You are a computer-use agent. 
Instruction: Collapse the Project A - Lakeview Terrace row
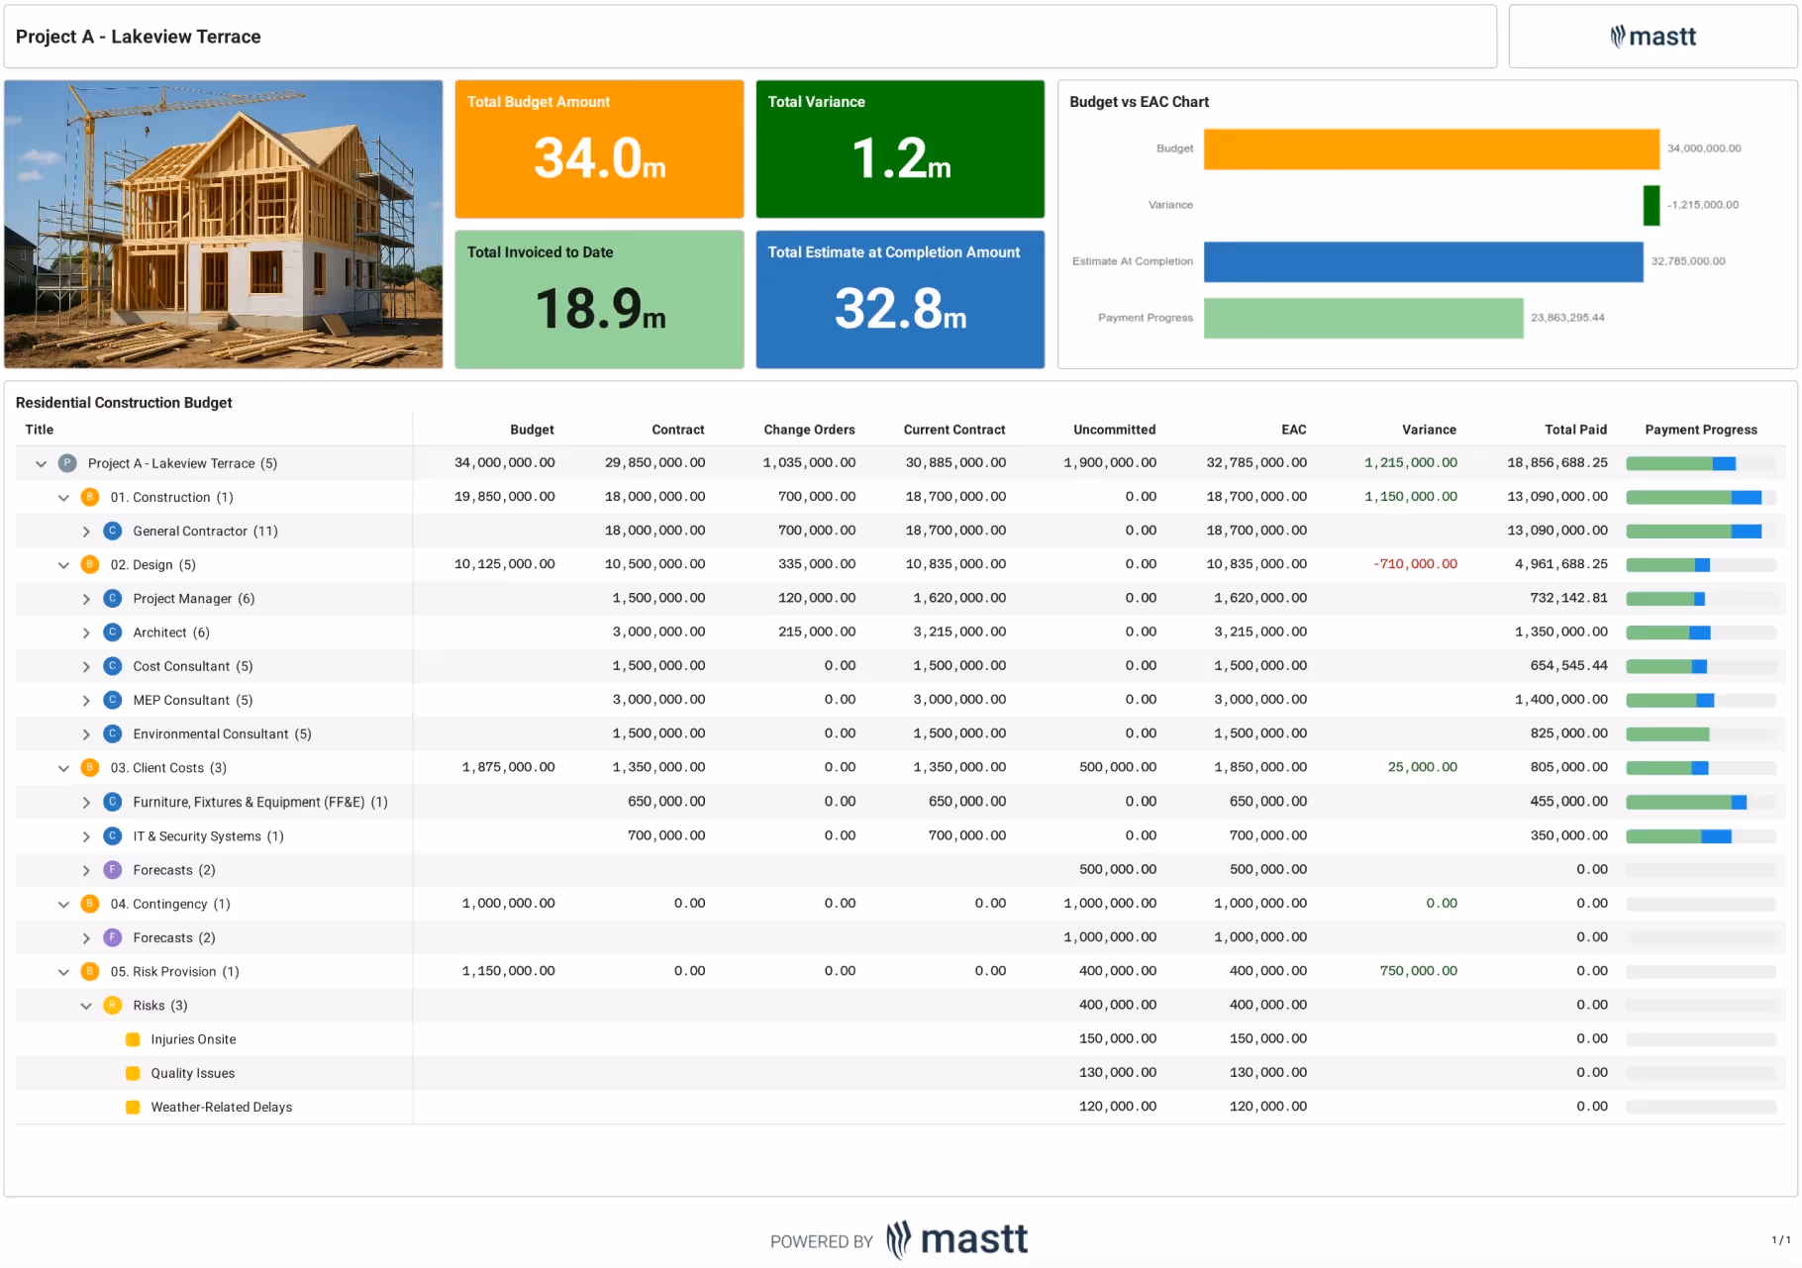[41, 462]
